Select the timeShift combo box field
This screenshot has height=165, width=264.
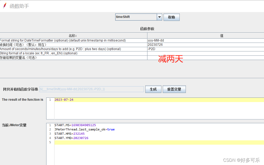tap(136, 17)
